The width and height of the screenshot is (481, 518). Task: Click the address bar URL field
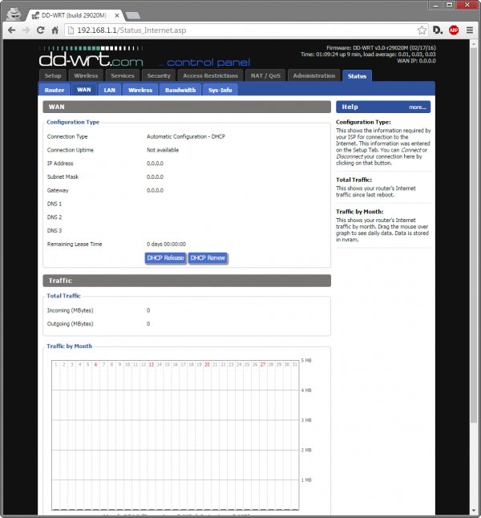click(240, 30)
